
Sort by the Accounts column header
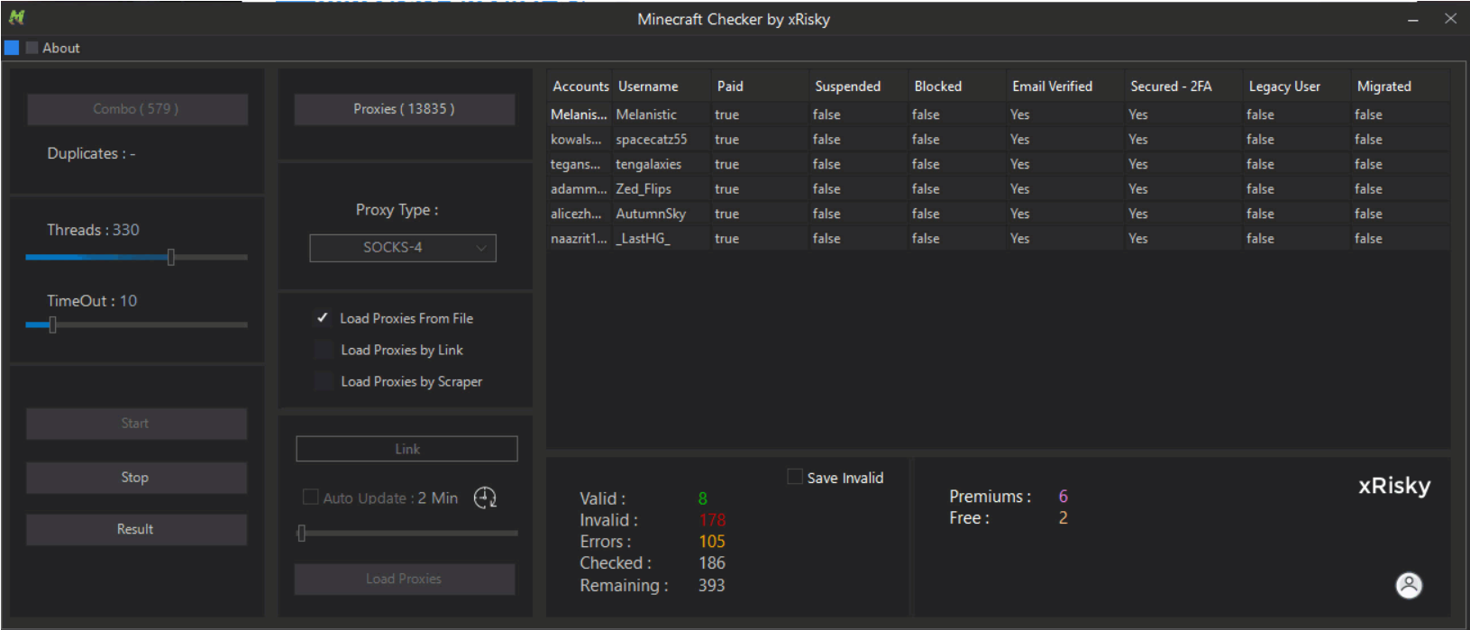point(580,87)
